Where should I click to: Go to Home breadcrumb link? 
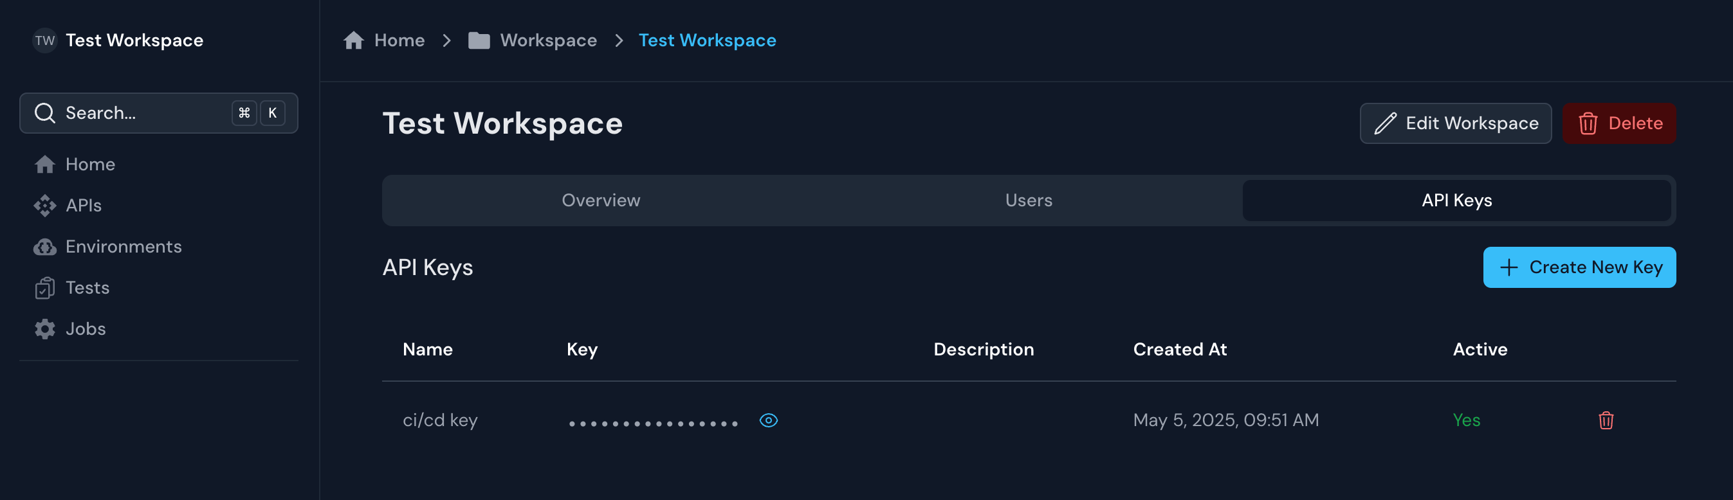coord(399,40)
